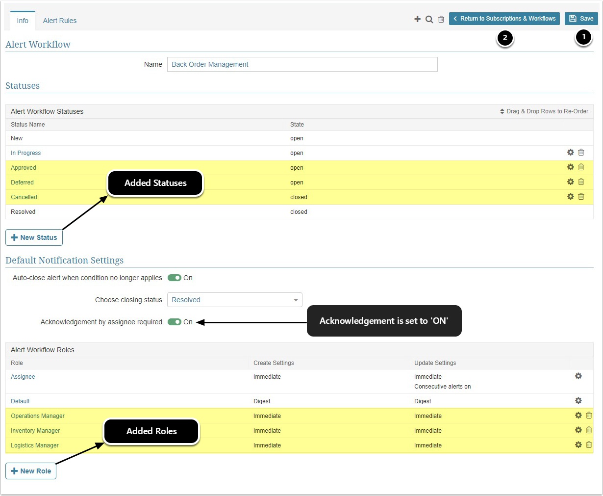Switch to the Alert Rules tab

[x=60, y=21]
